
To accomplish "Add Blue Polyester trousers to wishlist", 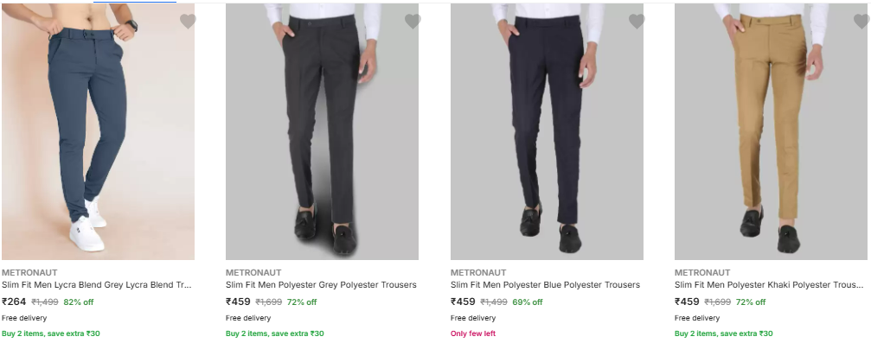I will tap(637, 22).
